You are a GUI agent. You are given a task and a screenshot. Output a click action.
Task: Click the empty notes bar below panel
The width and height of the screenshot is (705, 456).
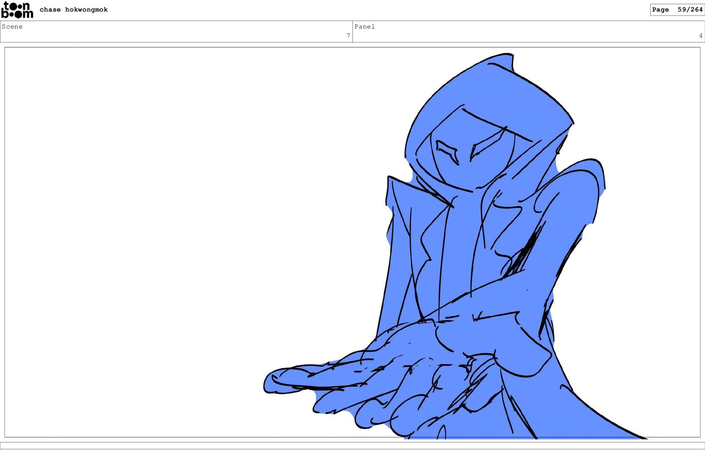click(x=352, y=445)
